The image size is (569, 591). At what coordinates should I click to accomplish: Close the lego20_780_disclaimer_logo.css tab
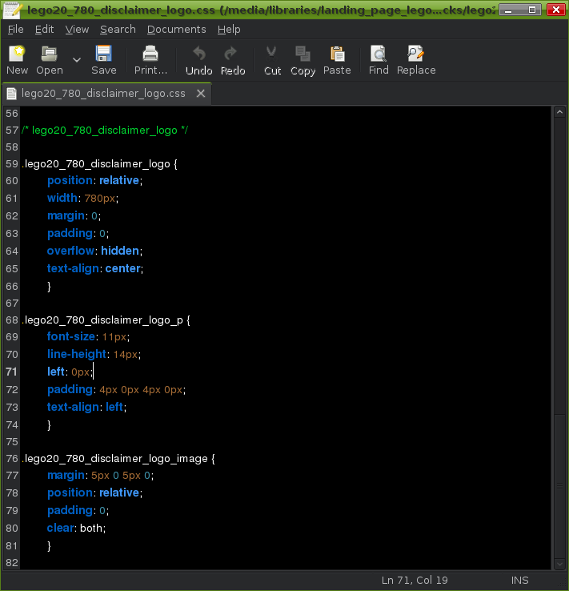201,94
